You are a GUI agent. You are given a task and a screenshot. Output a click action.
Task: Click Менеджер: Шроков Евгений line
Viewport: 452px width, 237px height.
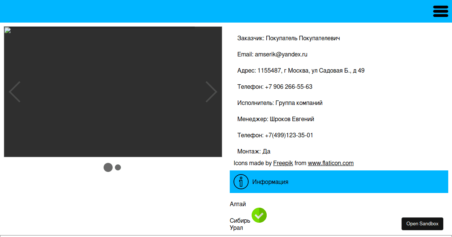(276, 119)
